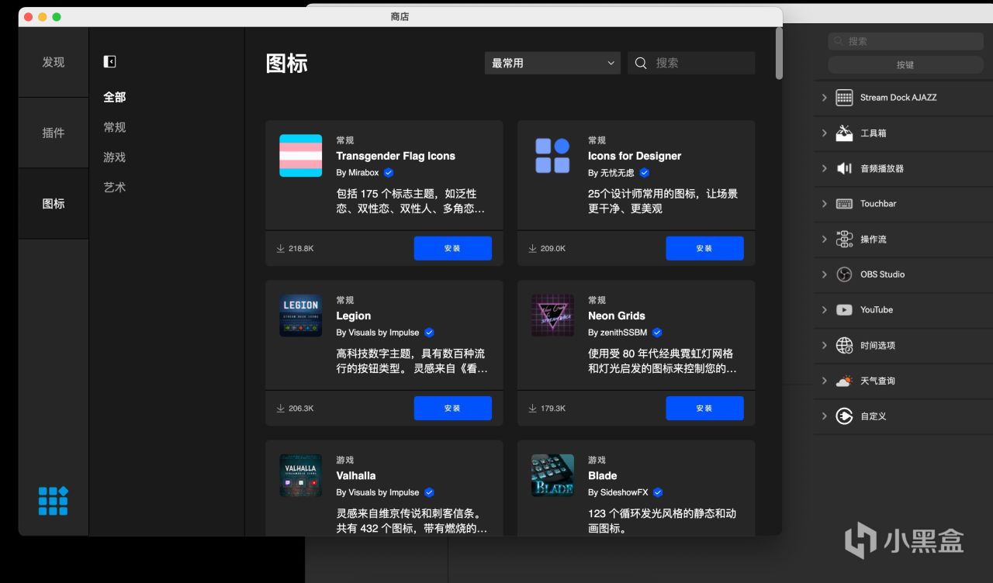This screenshot has height=583, width=993.
Task: Open the 最常用 sort dropdown
Action: [552, 63]
